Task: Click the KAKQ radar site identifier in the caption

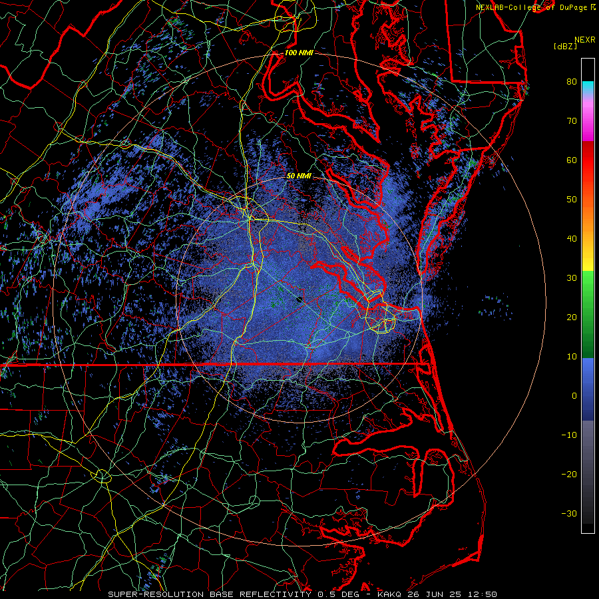Action: 391,594
